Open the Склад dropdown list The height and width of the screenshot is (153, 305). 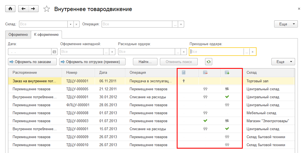(x=71, y=24)
